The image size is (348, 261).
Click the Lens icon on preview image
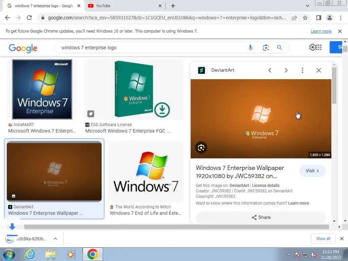point(201,147)
